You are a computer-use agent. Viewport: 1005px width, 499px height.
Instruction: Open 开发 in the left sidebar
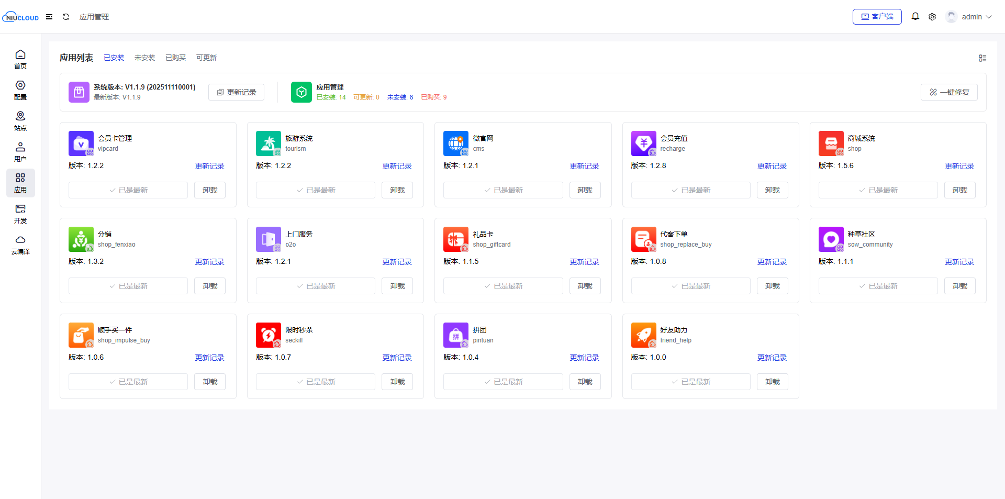pyautogui.click(x=20, y=214)
